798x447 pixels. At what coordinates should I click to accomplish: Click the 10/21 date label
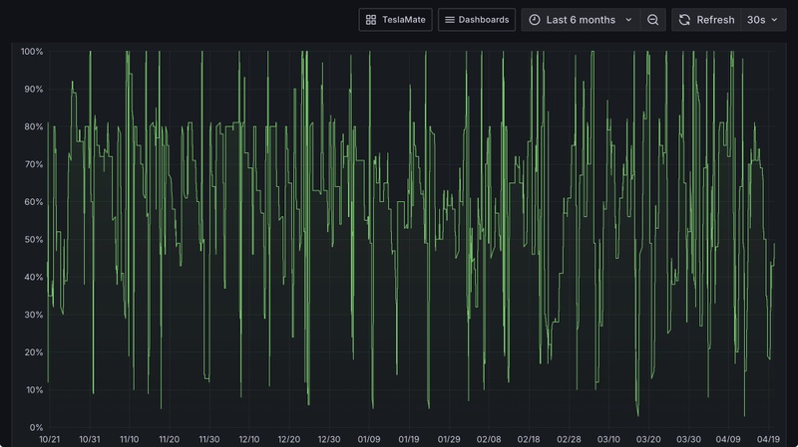coord(49,439)
